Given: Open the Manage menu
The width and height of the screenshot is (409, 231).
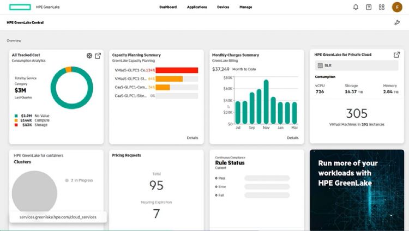Looking at the screenshot, I should [x=246, y=7].
